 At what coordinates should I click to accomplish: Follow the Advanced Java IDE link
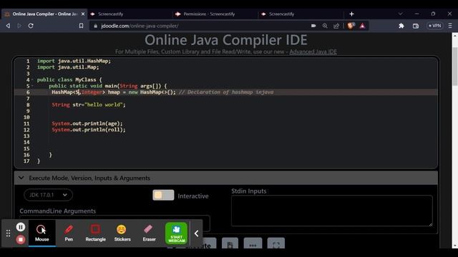(x=313, y=52)
